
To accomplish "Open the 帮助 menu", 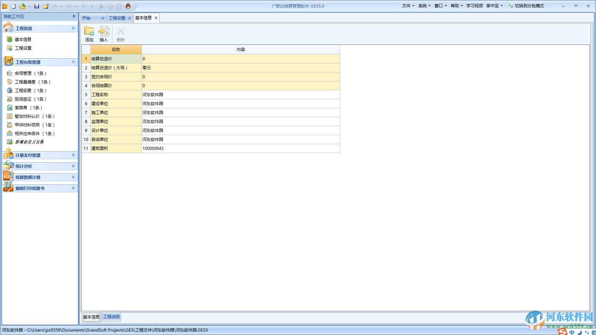I will coord(457,6).
